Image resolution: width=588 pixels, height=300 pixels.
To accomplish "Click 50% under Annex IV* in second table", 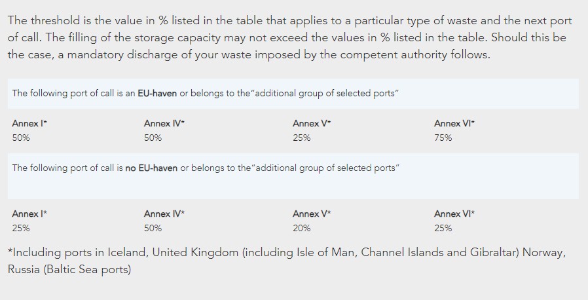I will tap(153, 229).
